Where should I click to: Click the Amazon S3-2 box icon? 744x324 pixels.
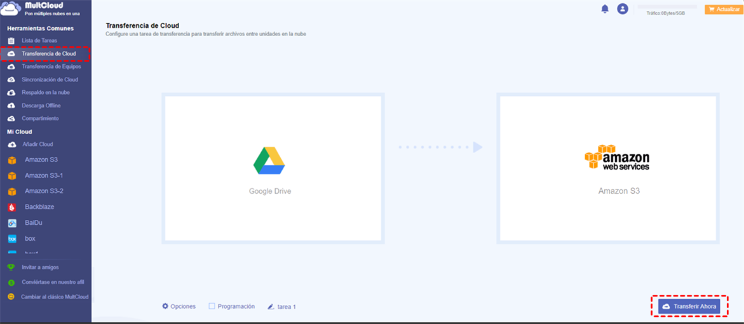12,192
